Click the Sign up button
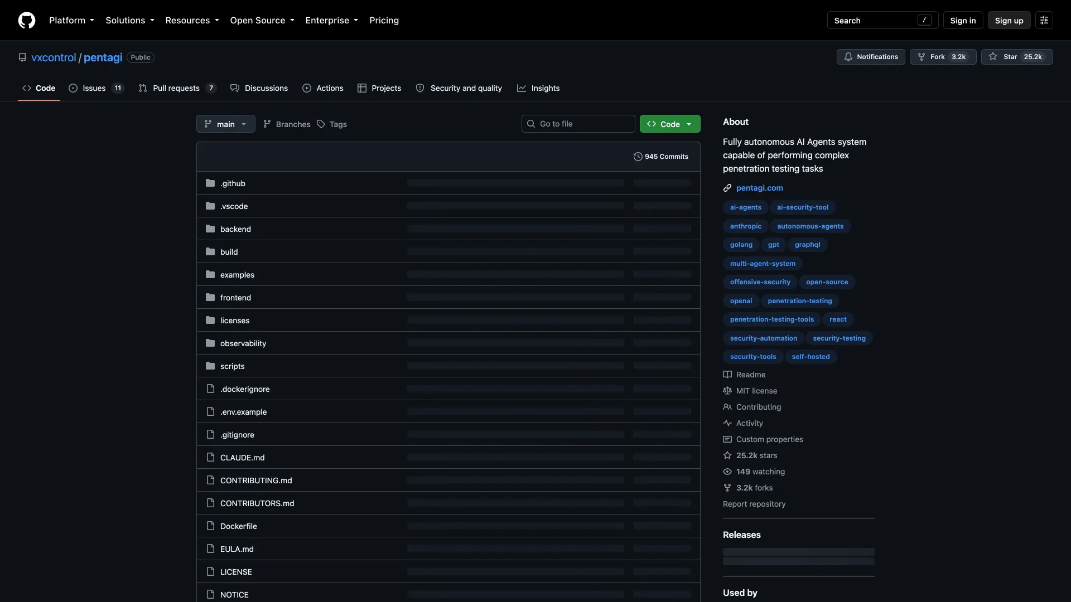This screenshot has height=602, width=1071. click(x=1009, y=20)
